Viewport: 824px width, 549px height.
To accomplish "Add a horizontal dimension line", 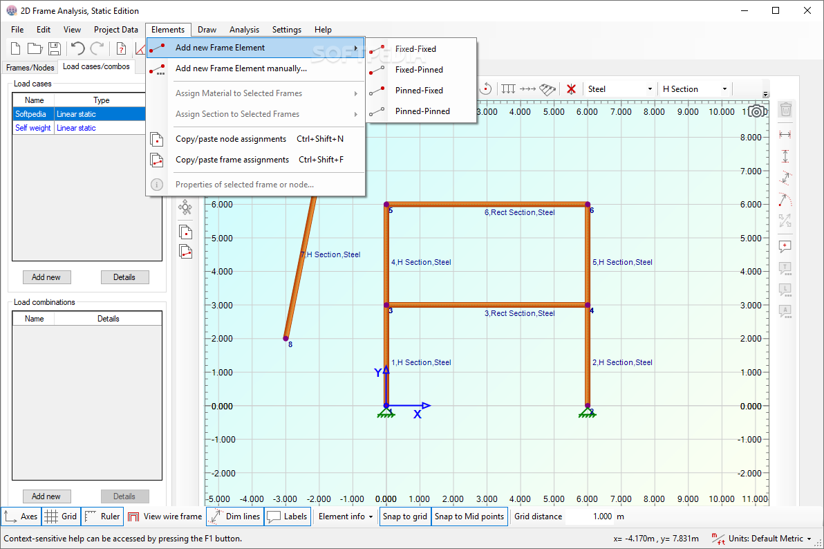I will tap(785, 135).
